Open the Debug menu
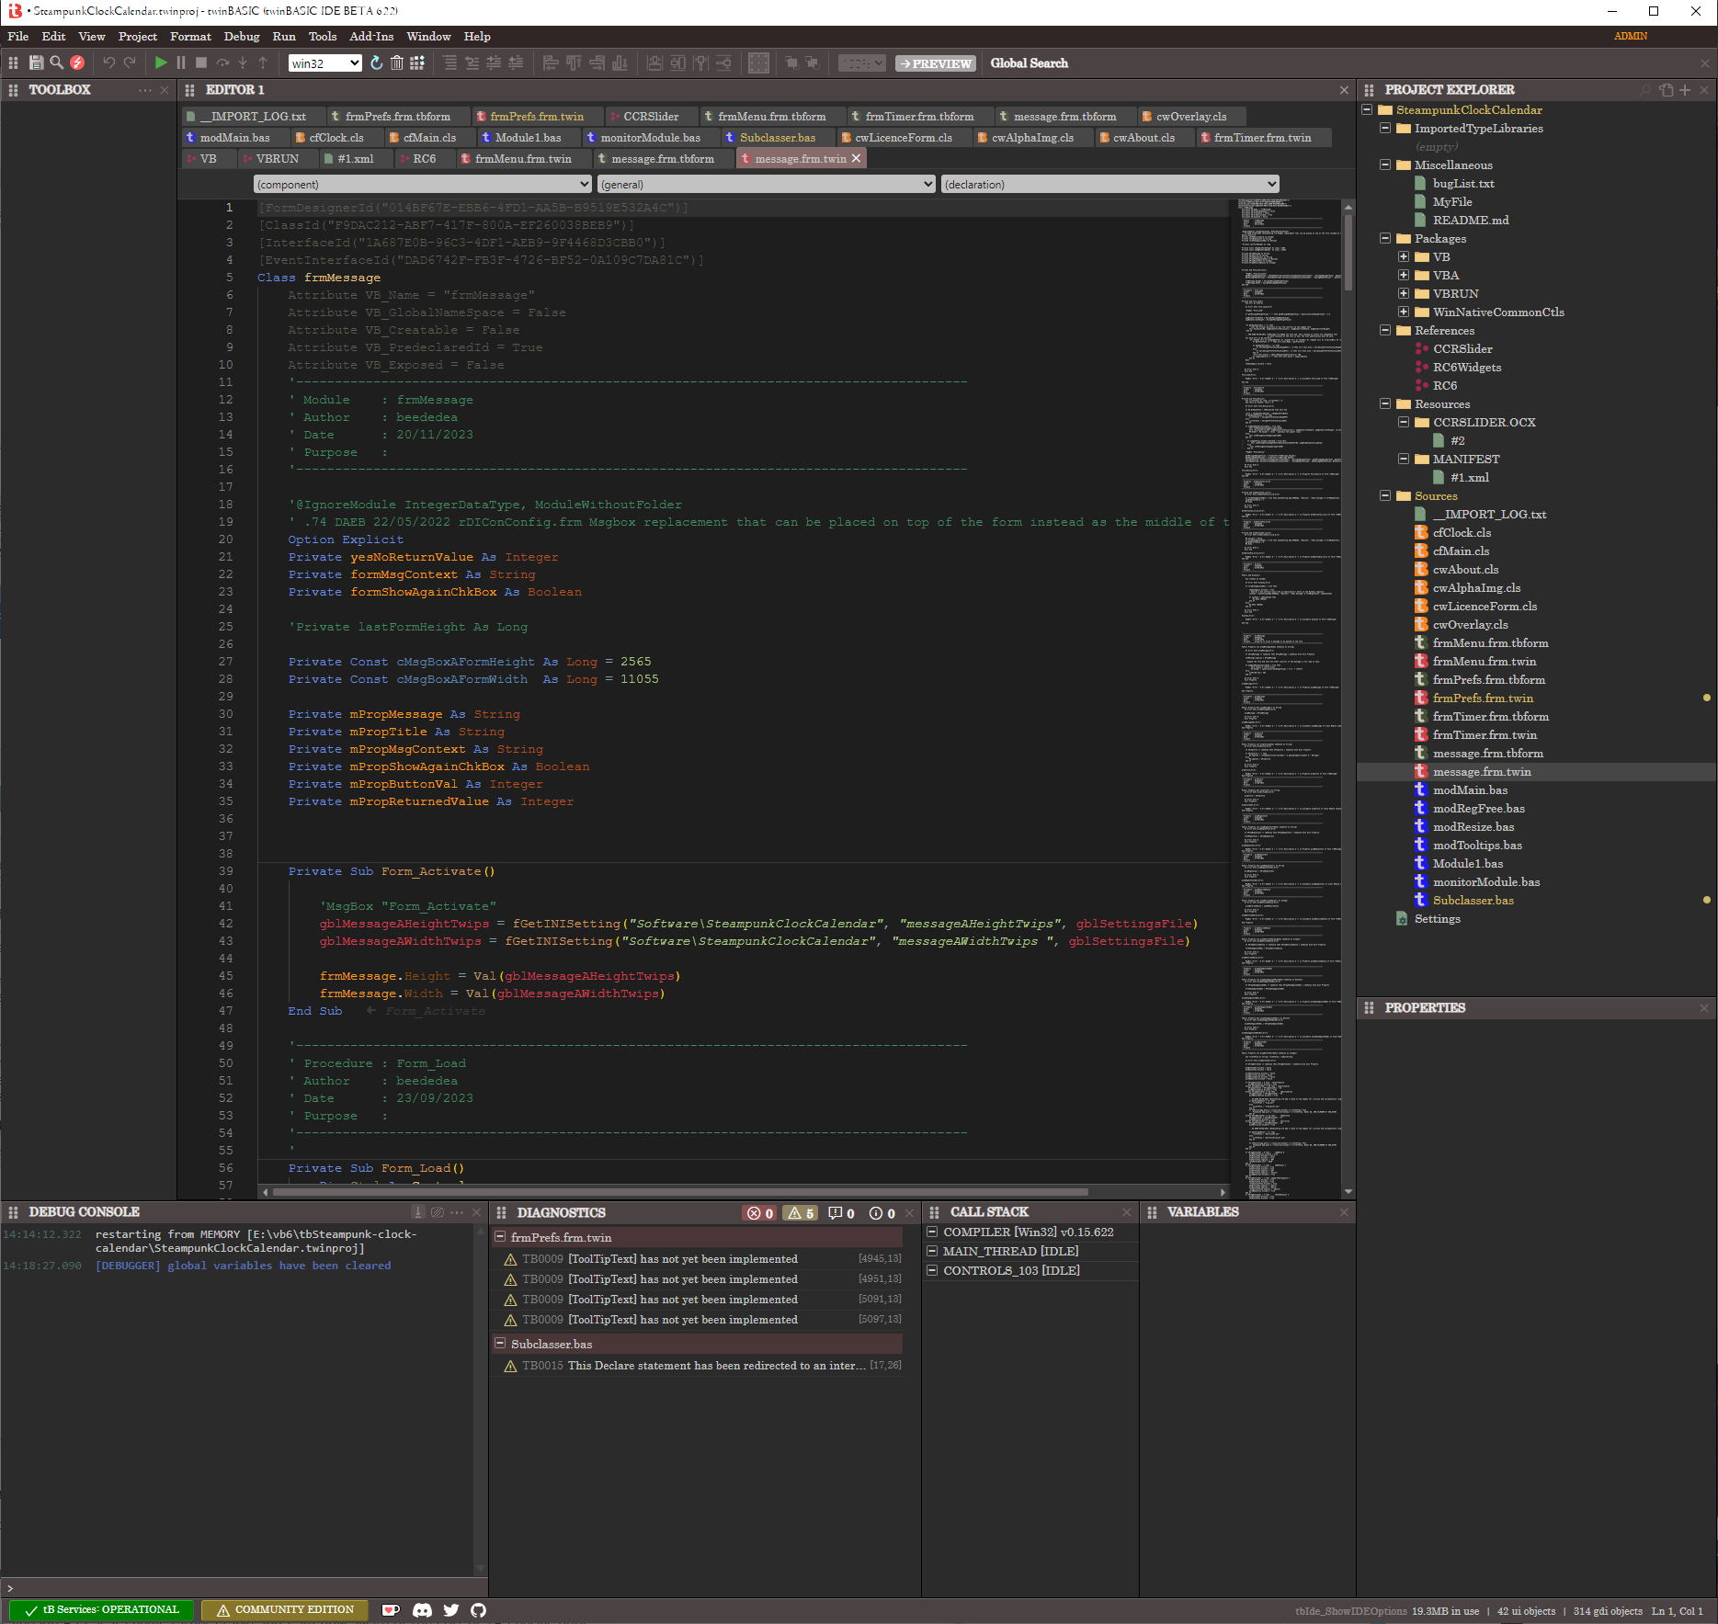The image size is (1718, 1624). coord(242,37)
